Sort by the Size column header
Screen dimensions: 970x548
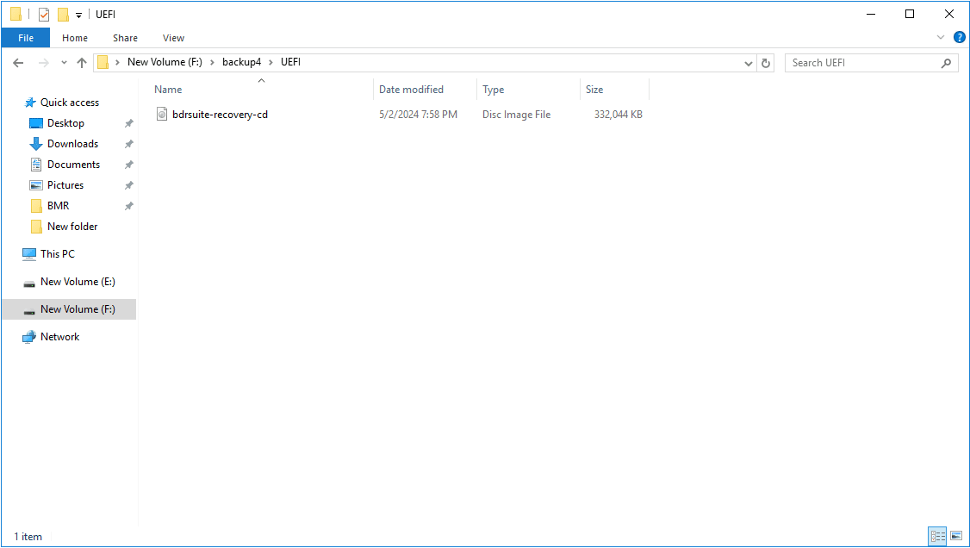[x=614, y=89]
